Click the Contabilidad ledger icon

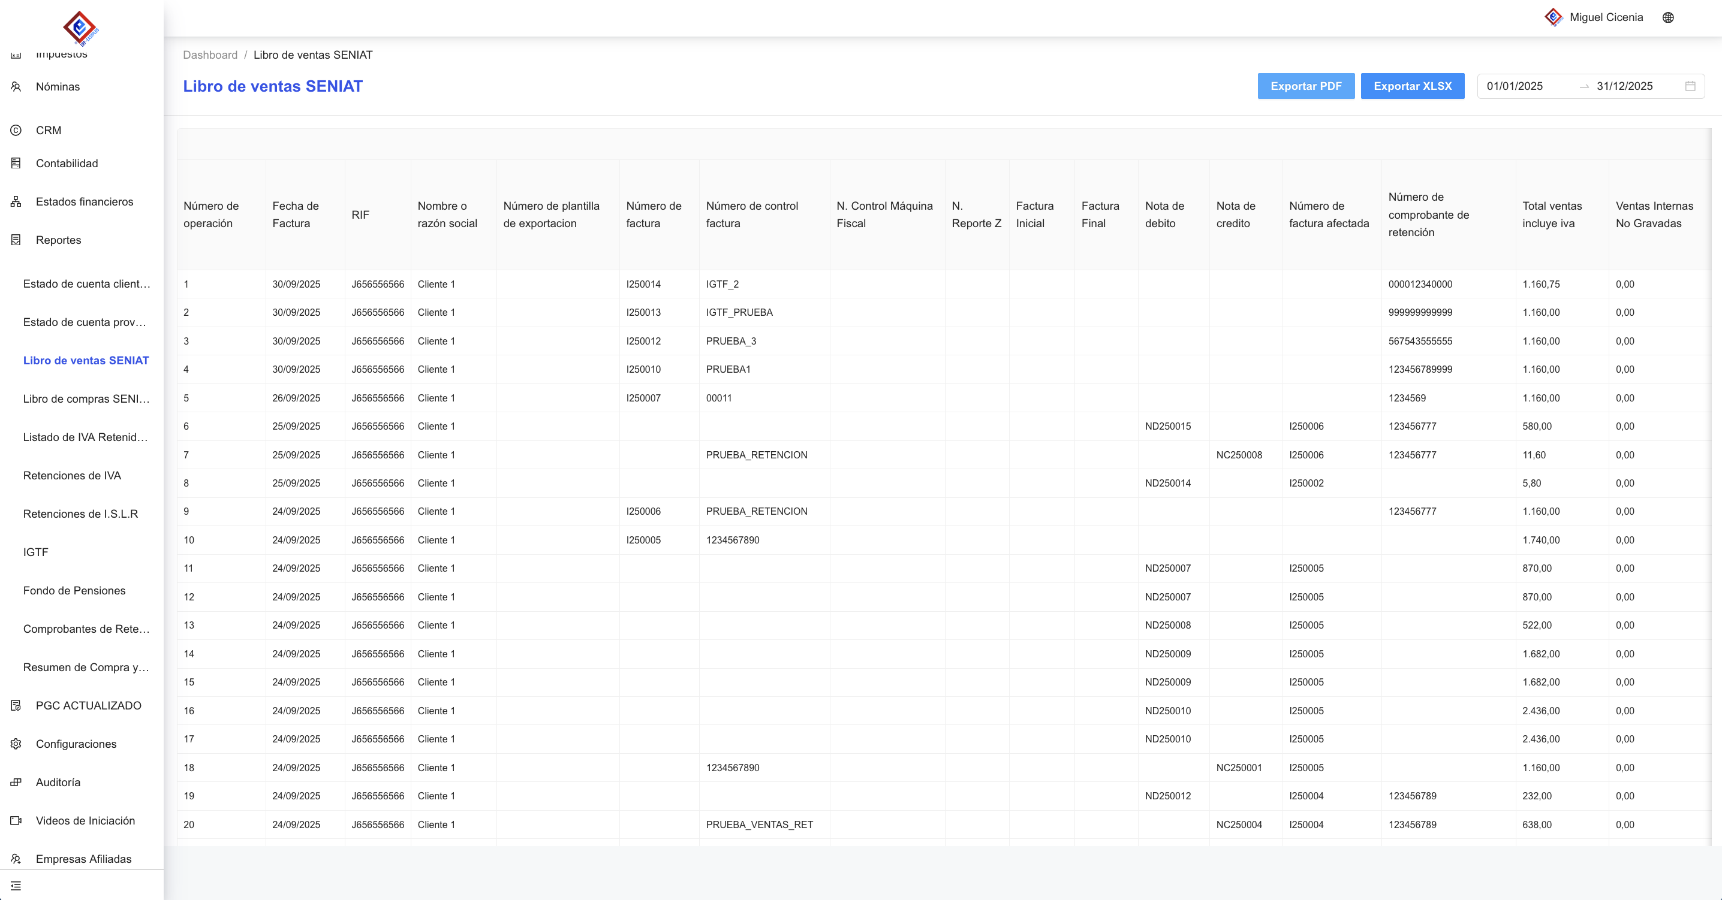coord(16,163)
